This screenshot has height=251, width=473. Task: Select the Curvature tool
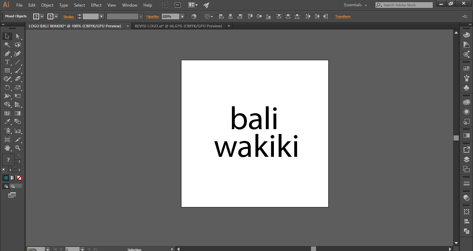pos(18,53)
